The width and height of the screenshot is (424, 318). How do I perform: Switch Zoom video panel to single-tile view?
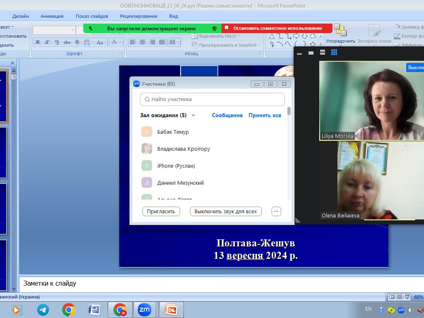(x=311, y=53)
